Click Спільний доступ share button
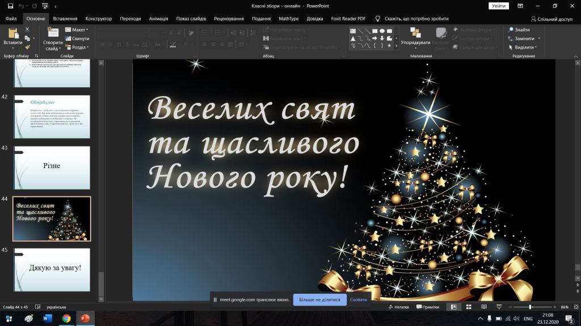Screen dimensions: 581x326 pyautogui.click(x=551, y=19)
